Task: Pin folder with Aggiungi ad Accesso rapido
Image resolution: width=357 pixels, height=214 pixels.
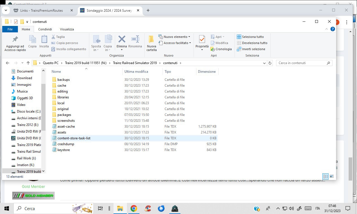Action: click(x=15, y=43)
